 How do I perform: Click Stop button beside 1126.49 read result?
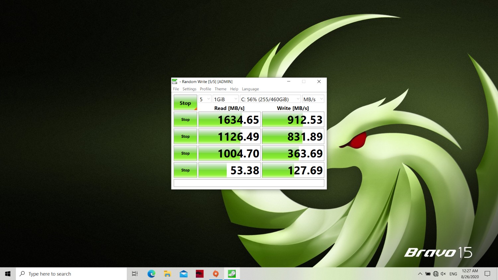pos(185,137)
